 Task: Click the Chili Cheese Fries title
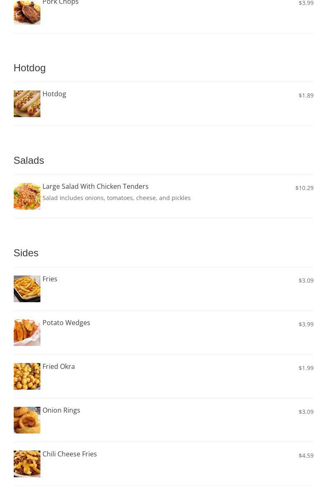pyautogui.click(x=70, y=454)
